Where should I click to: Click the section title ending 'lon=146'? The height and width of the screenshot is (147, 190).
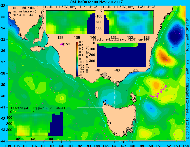point(121,40)
